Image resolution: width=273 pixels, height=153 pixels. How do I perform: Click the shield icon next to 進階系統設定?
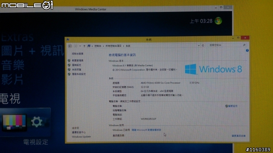[69, 74]
